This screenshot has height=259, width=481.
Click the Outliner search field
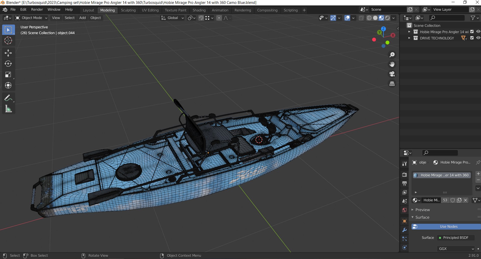tap(447, 18)
